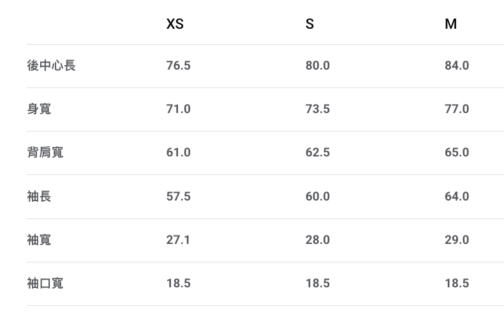Select the 背肩寬 row label
The height and width of the screenshot is (318, 504).
pos(45,152)
